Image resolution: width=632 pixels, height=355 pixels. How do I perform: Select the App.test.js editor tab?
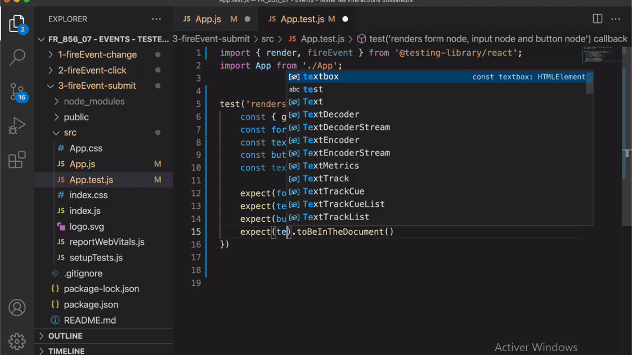[x=302, y=19]
